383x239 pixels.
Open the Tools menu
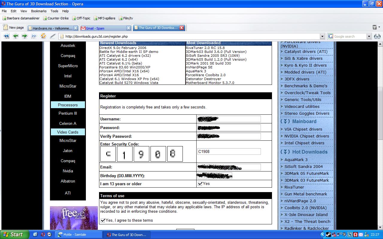pos(54,11)
